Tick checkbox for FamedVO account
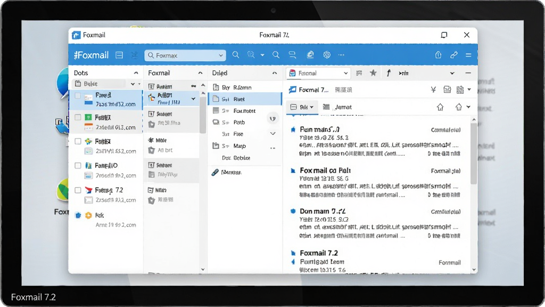 [78, 166]
